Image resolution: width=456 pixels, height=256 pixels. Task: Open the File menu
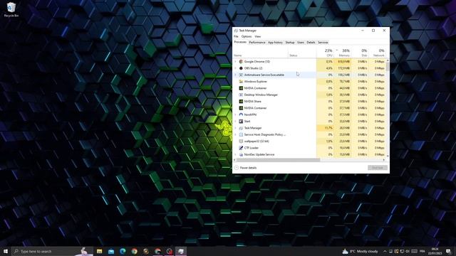[x=236, y=36]
